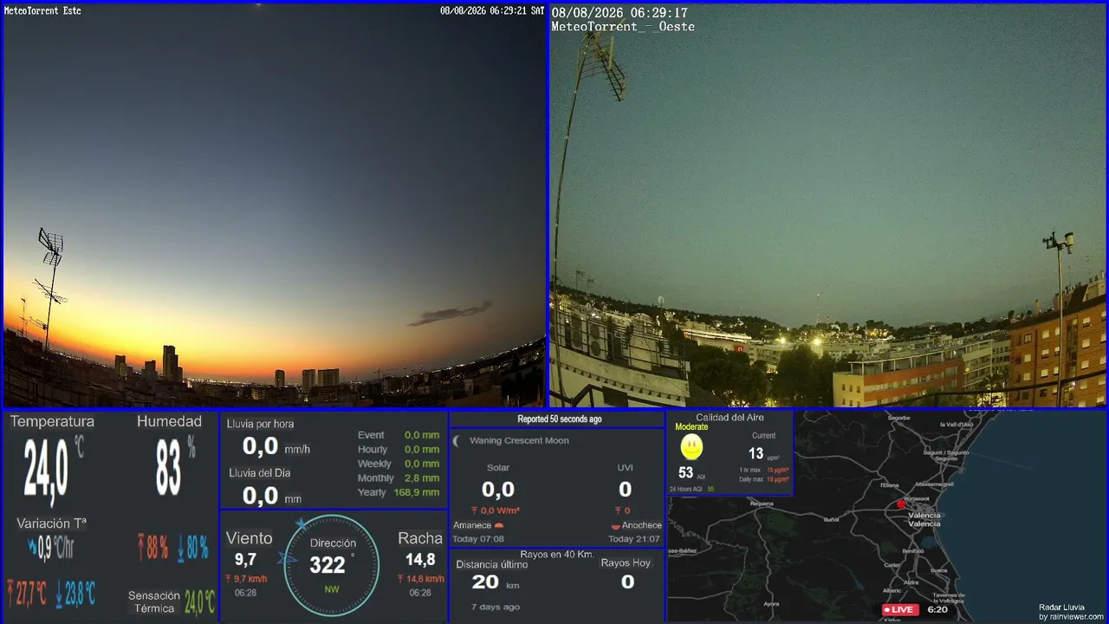Click the Humedad heading
This screenshot has width=1109, height=624.
169,421
